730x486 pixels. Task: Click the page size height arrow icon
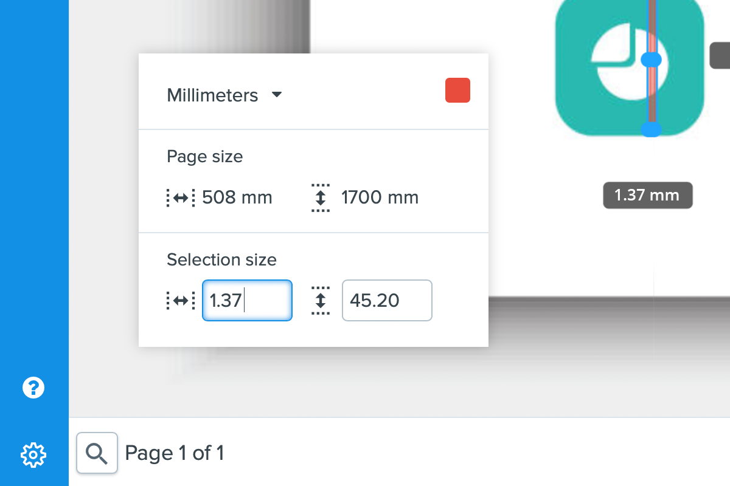(320, 197)
